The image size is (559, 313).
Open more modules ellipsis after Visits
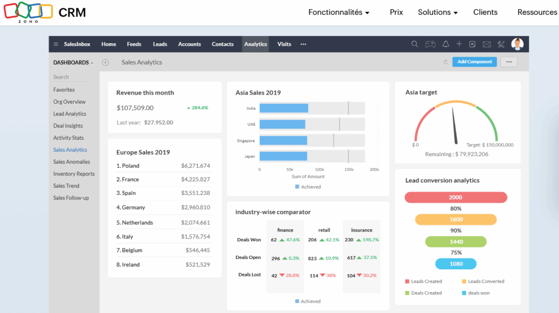click(x=304, y=44)
